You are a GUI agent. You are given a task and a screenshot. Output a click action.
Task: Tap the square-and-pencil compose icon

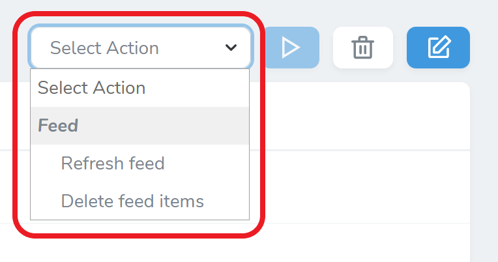[x=438, y=48]
